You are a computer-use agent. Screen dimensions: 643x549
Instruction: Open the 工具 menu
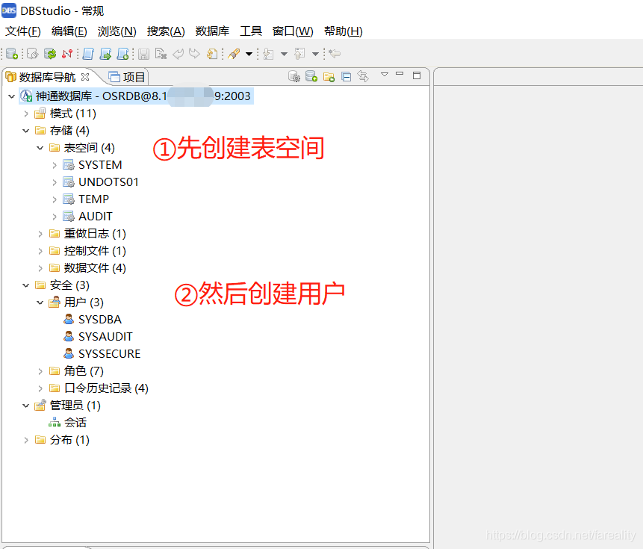(x=251, y=31)
